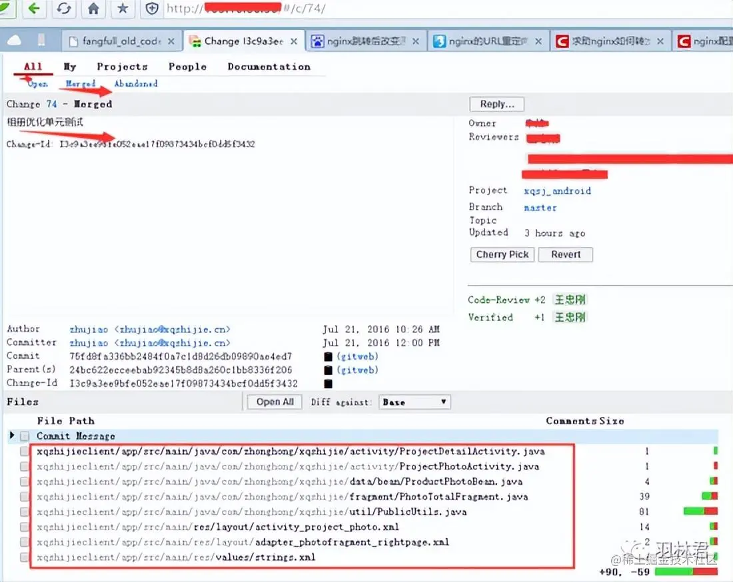Switch to the nginx Baidu paw-icon tab
The height and width of the screenshot is (582, 733).
(x=366, y=41)
